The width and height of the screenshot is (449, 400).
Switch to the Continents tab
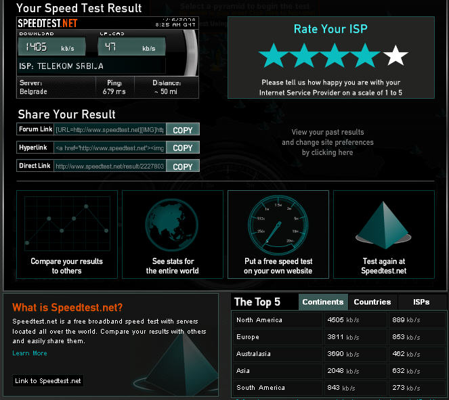click(x=323, y=302)
